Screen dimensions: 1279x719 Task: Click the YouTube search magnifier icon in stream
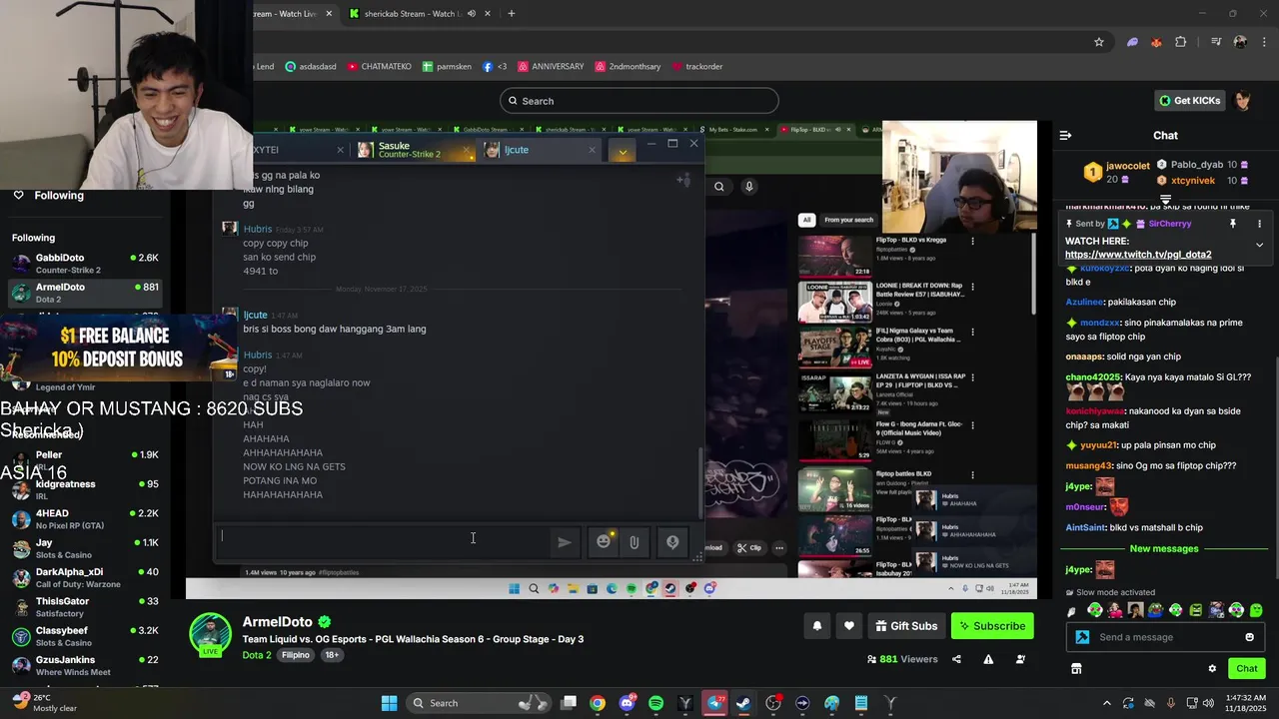tap(718, 186)
